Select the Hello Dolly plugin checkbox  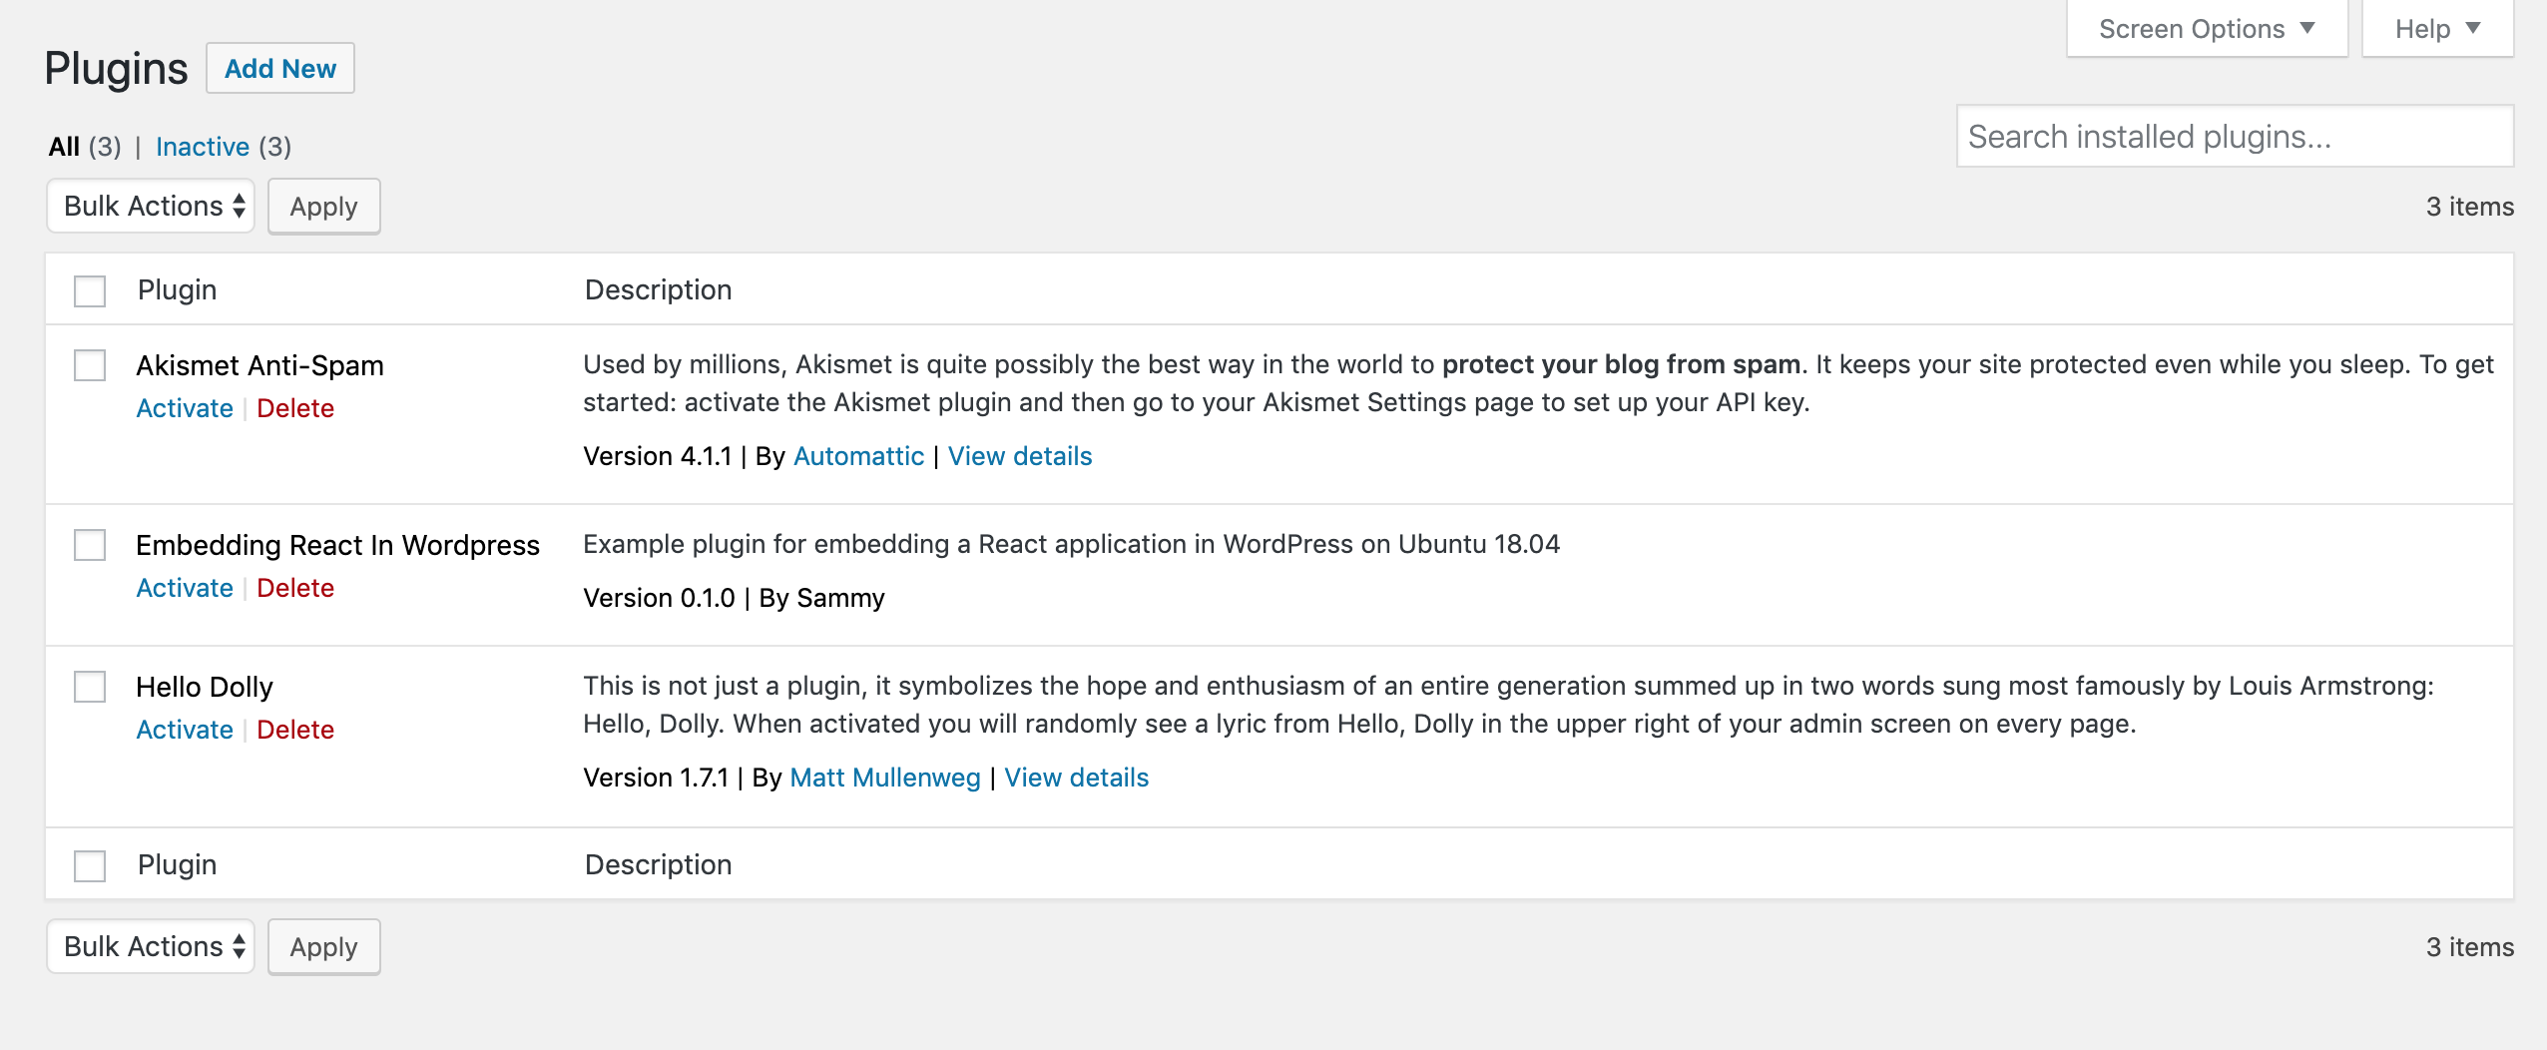tap(90, 687)
